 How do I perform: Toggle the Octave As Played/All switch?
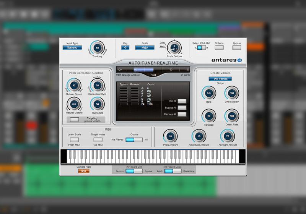tap(134, 140)
